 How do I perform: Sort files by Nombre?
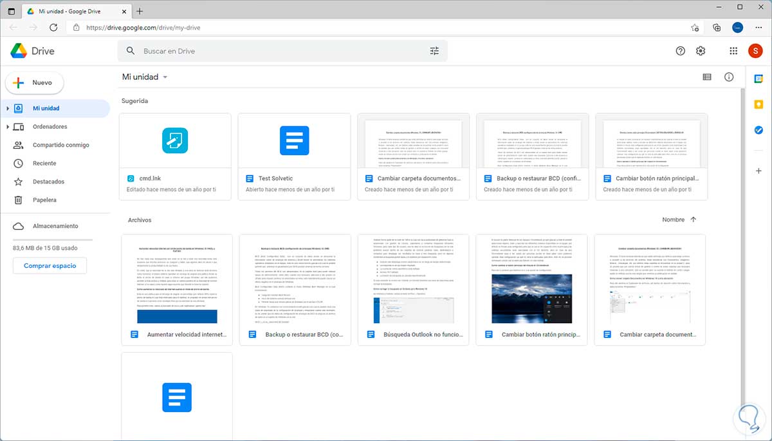(x=673, y=220)
